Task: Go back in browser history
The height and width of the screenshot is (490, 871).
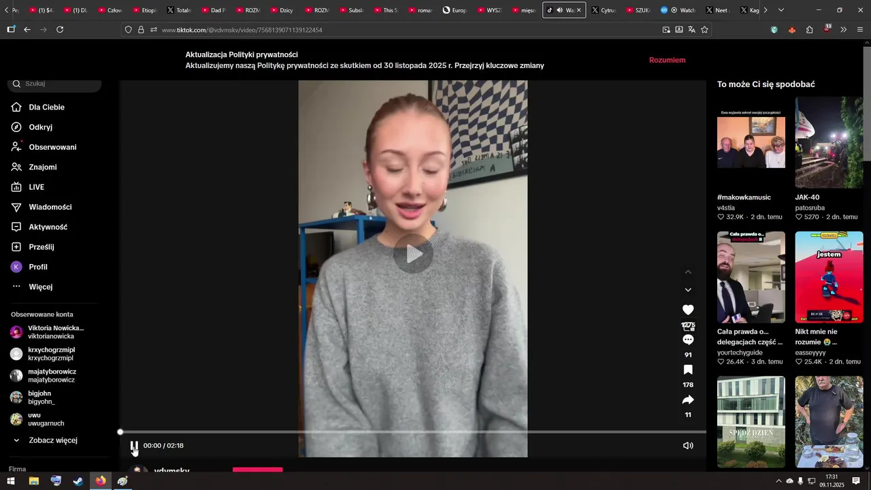Action: pos(27,29)
